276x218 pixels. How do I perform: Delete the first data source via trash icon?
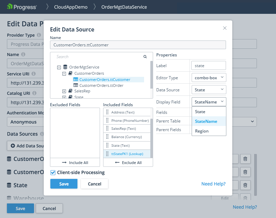[245, 159]
